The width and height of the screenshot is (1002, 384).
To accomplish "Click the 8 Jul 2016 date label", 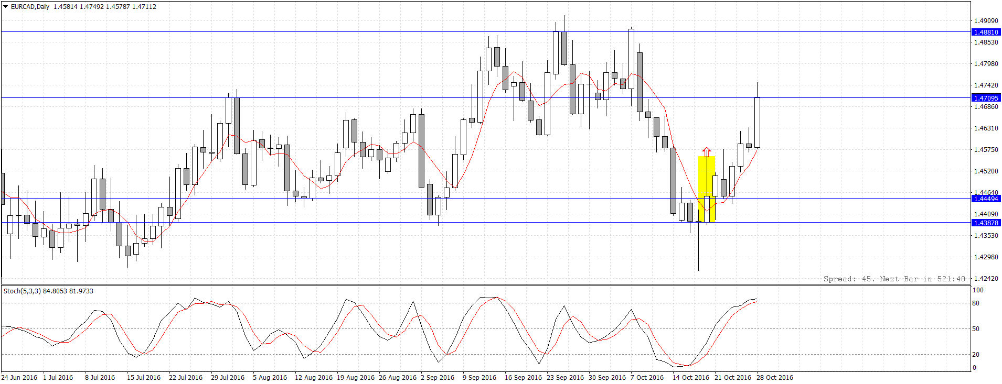I will pos(100,378).
